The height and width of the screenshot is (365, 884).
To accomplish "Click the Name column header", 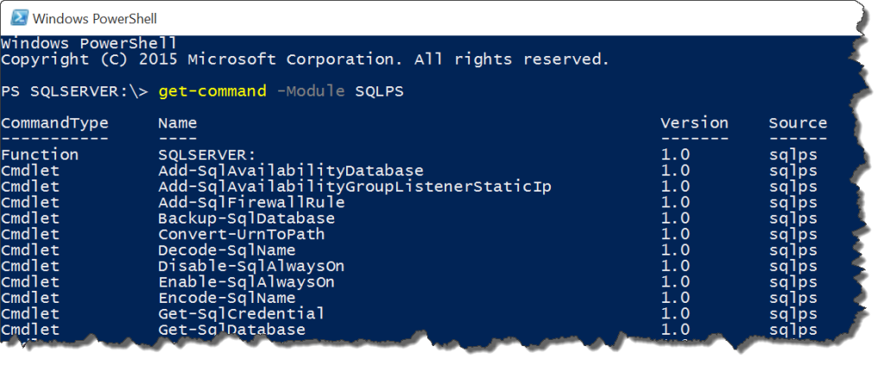I will 178,123.
